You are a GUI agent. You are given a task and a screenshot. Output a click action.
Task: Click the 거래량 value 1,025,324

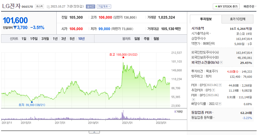pos(167,18)
